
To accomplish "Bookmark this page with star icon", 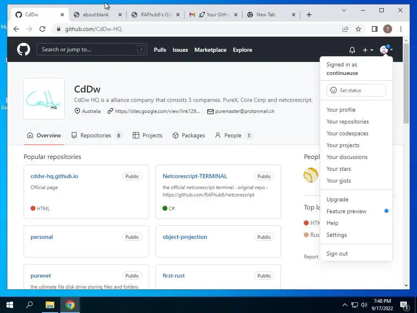I will point(358,29).
